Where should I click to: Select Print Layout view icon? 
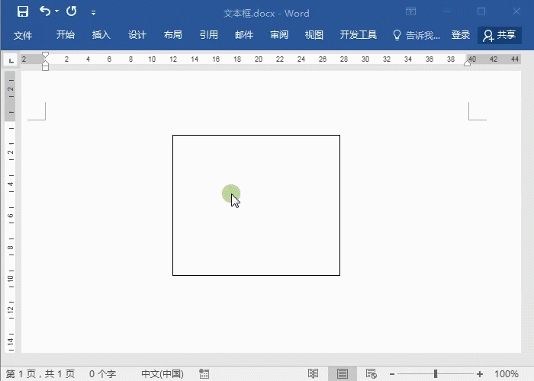click(x=343, y=373)
